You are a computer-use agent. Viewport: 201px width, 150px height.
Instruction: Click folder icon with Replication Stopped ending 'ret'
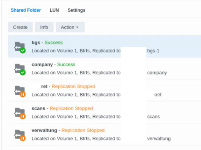pyautogui.click(x=19, y=91)
